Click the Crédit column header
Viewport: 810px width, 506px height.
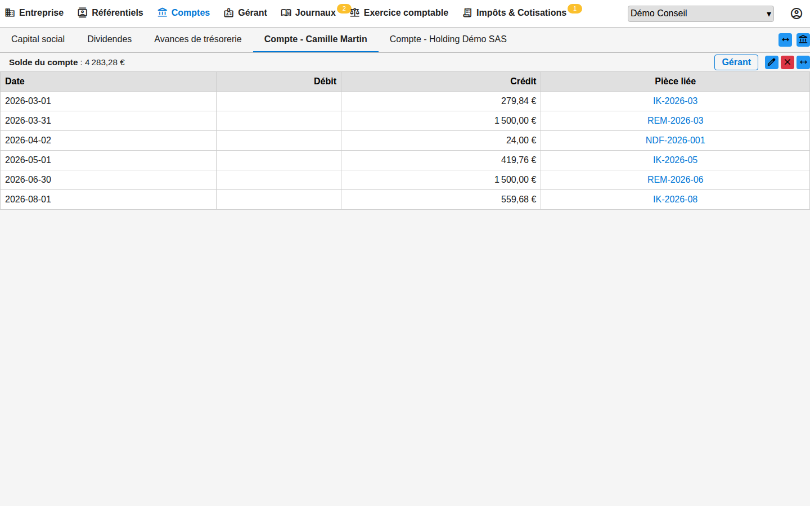pyautogui.click(x=441, y=82)
